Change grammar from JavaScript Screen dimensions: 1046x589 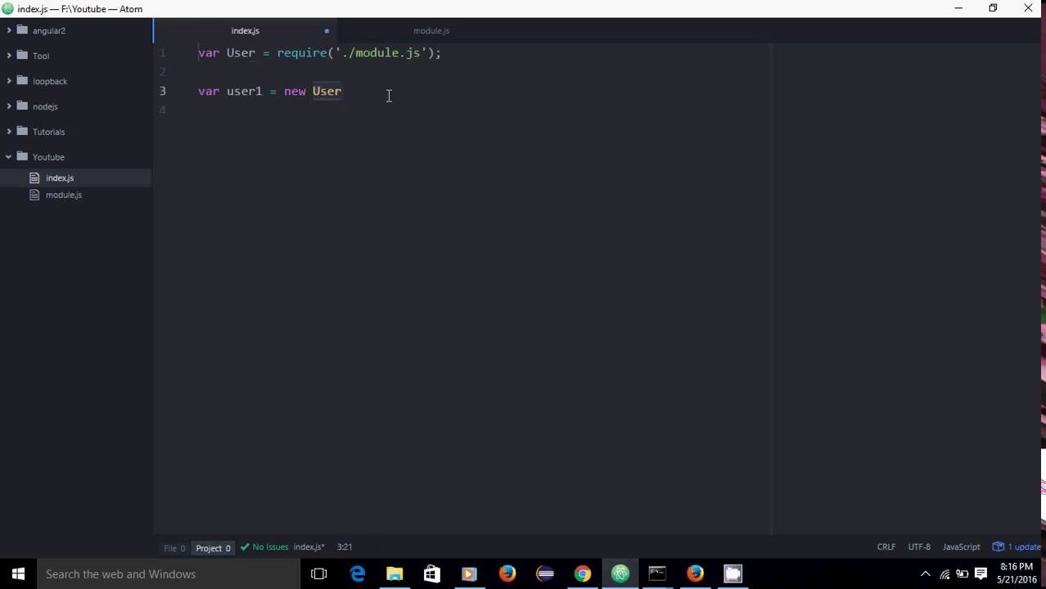click(x=962, y=547)
